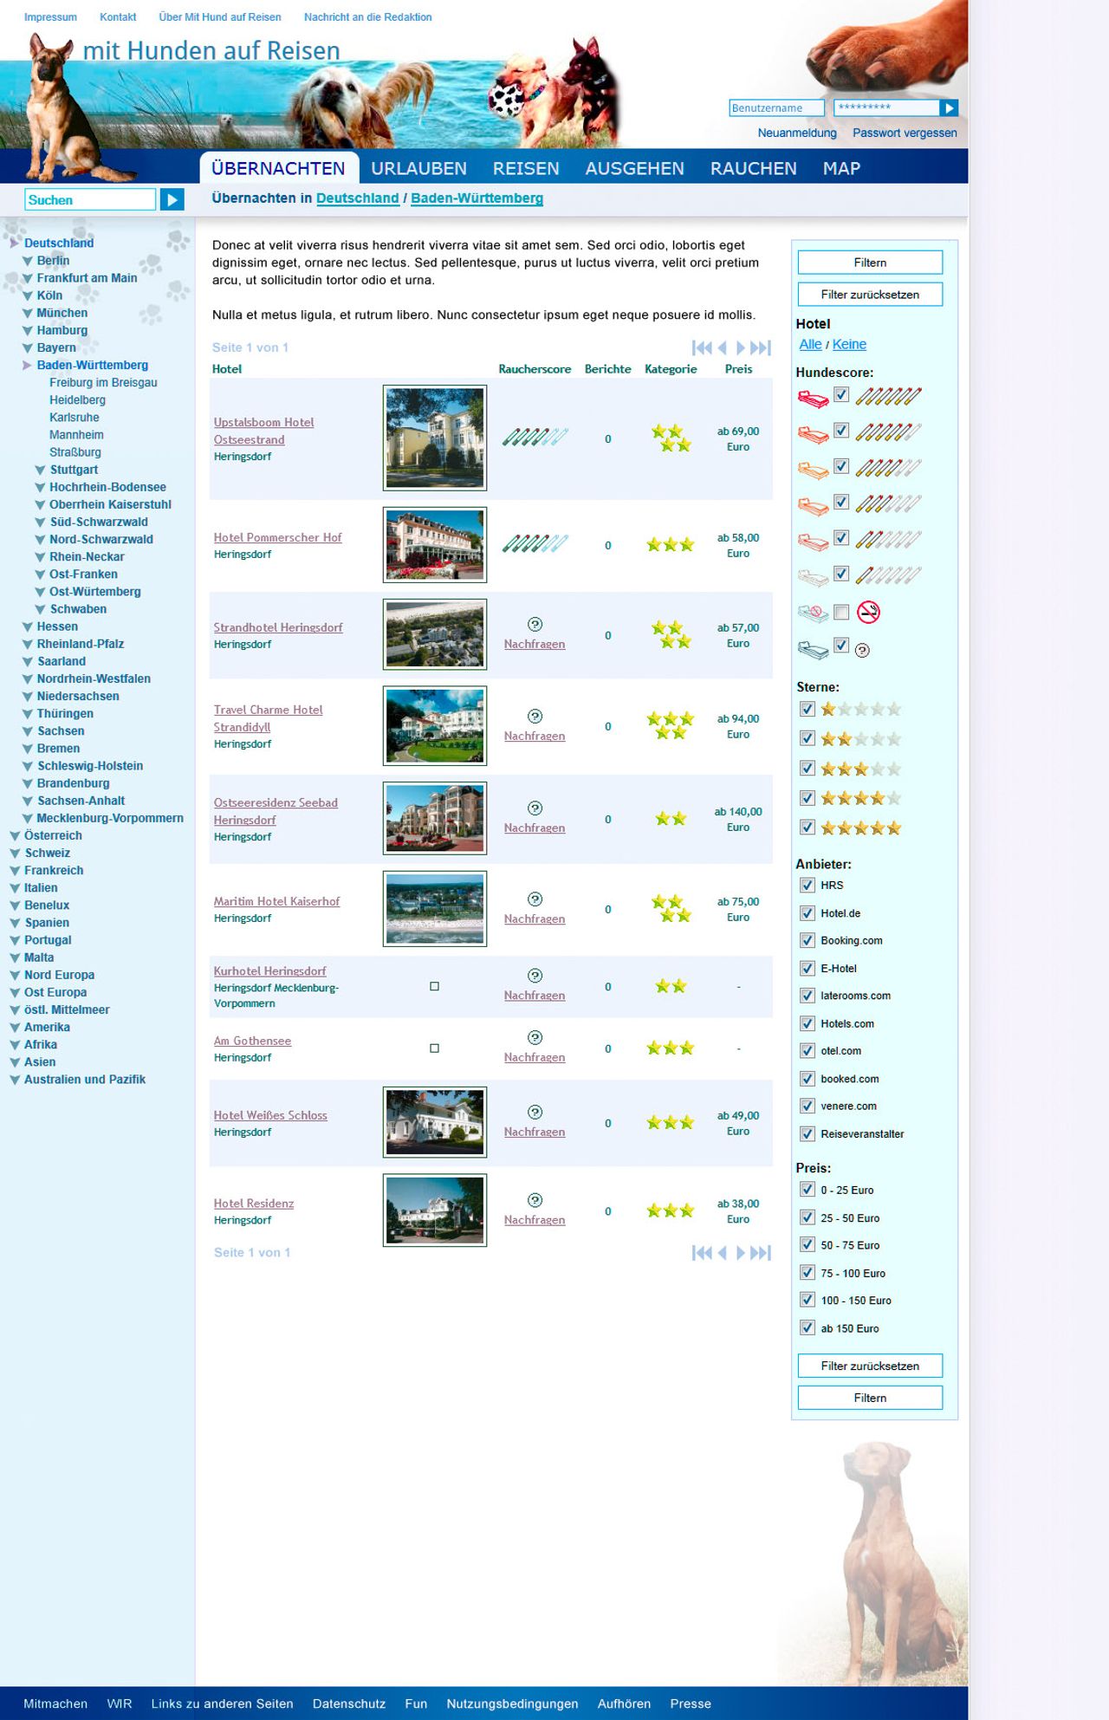Click question mark icon above Strandhotel Heringsdorf Nachfragen
Screen dimensions: 1109x1720
click(535, 625)
